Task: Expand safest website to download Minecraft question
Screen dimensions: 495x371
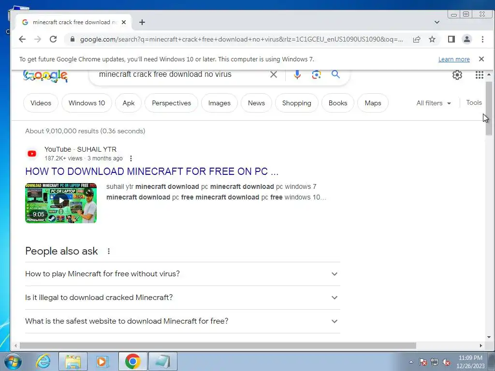Action: (x=182, y=321)
